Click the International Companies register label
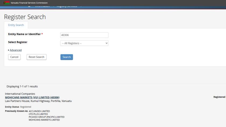The height and width of the screenshot is (127, 226). [20, 94]
